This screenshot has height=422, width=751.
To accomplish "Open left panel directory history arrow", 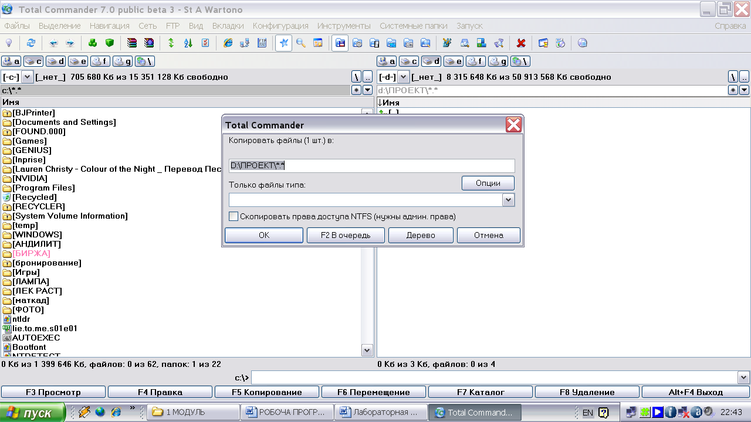I will tap(368, 90).
